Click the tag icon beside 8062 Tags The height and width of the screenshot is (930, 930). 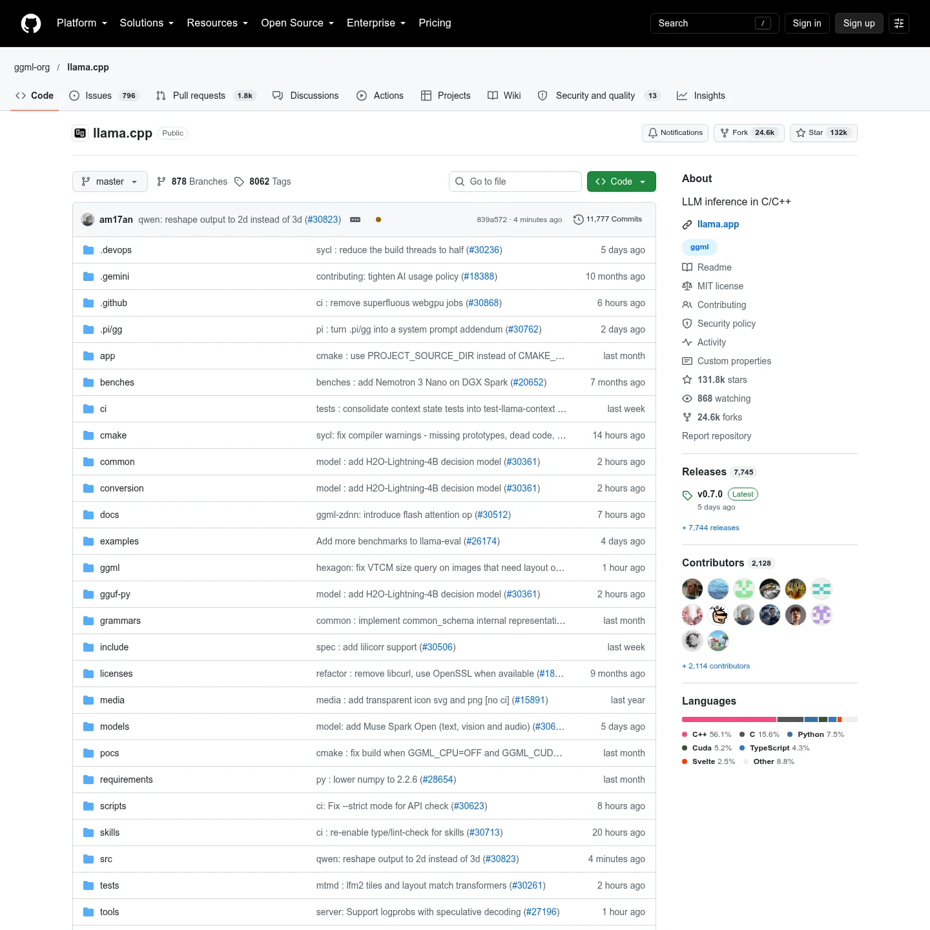(x=239, y=181)
